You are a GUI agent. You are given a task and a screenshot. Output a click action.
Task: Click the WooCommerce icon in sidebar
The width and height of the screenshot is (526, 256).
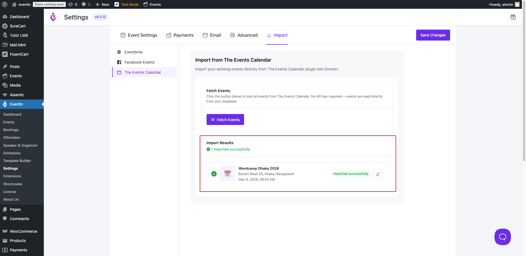point(5,231)
